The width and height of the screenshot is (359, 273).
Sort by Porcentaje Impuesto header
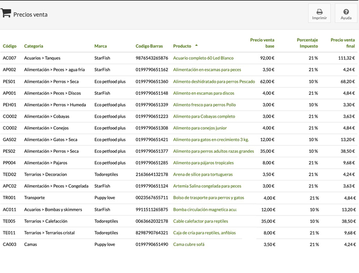coord(307,43)
